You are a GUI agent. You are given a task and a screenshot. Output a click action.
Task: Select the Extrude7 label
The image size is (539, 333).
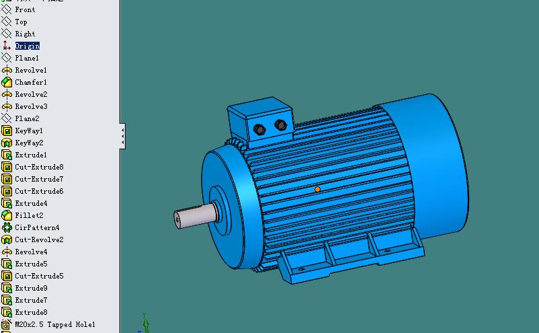point(32,300)
